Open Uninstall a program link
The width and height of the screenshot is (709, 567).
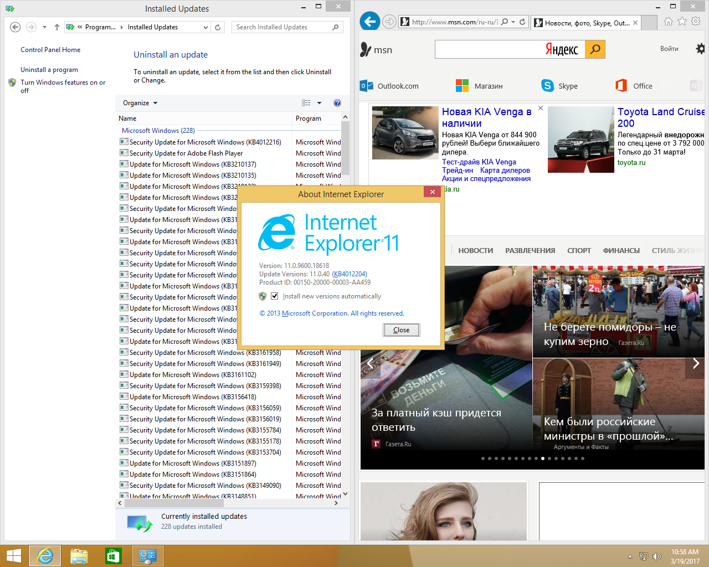pos(49,70)
